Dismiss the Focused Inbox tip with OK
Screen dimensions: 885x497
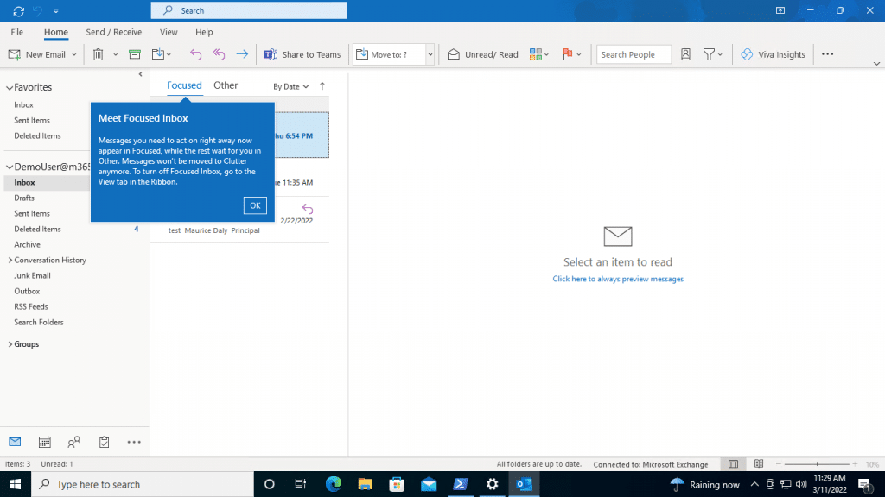(255, 205)
